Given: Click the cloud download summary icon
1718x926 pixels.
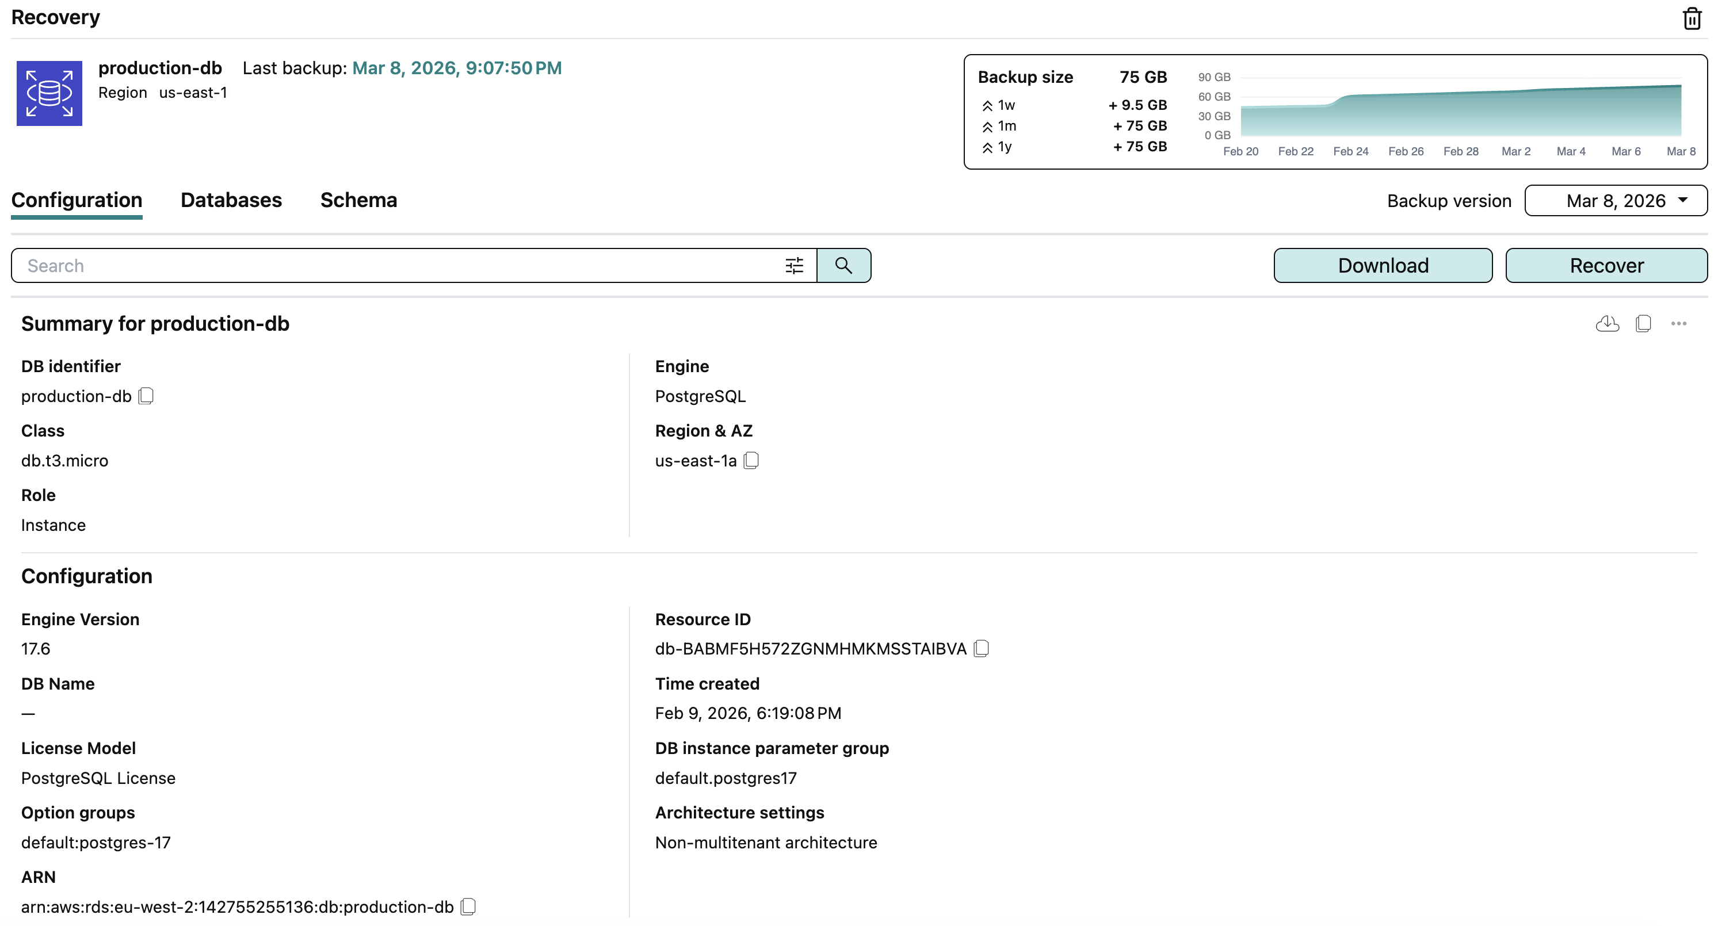Looking at the screenshot, I should click(1608, 324).
